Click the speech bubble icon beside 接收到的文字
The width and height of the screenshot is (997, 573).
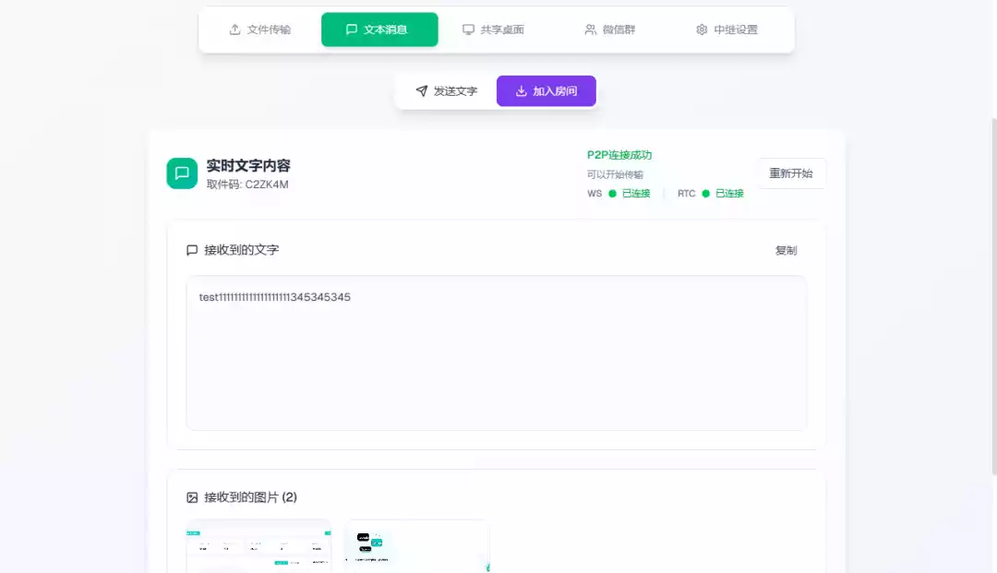[191, 249]
